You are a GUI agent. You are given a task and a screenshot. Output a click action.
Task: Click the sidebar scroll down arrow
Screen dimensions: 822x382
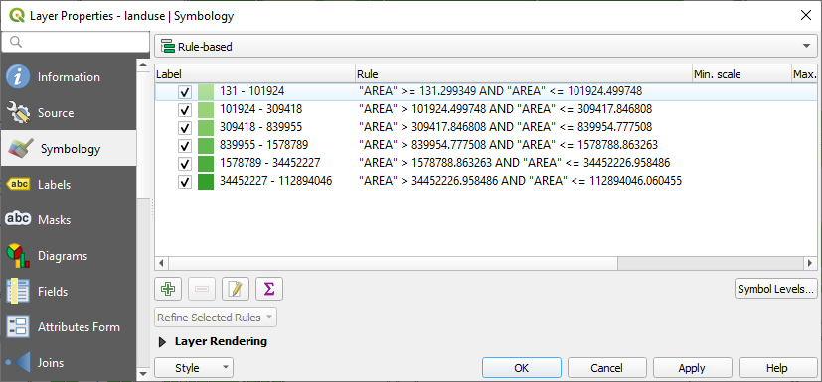click(143, 374)
